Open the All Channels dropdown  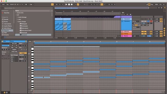coord(136,23)
